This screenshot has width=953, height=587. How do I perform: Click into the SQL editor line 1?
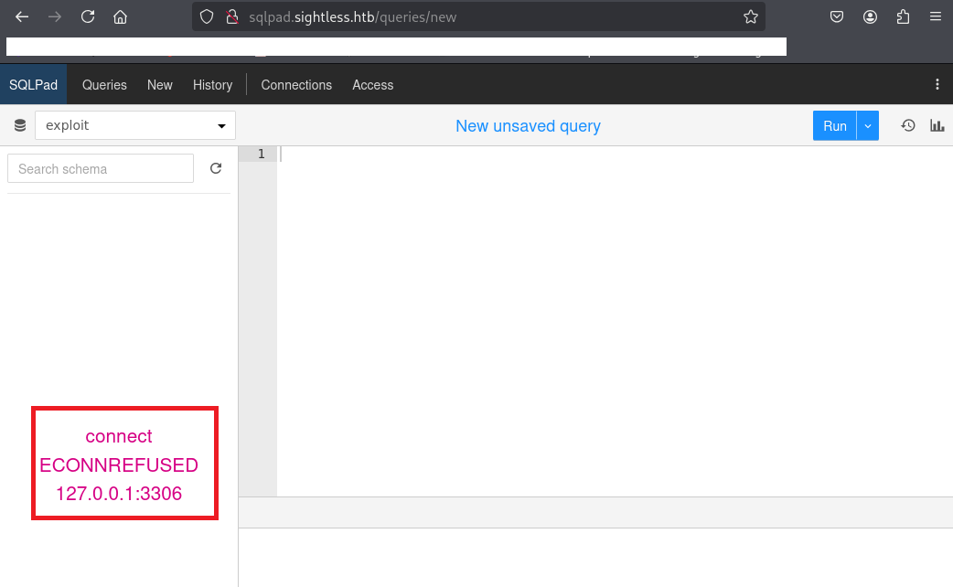coord(549,155)
